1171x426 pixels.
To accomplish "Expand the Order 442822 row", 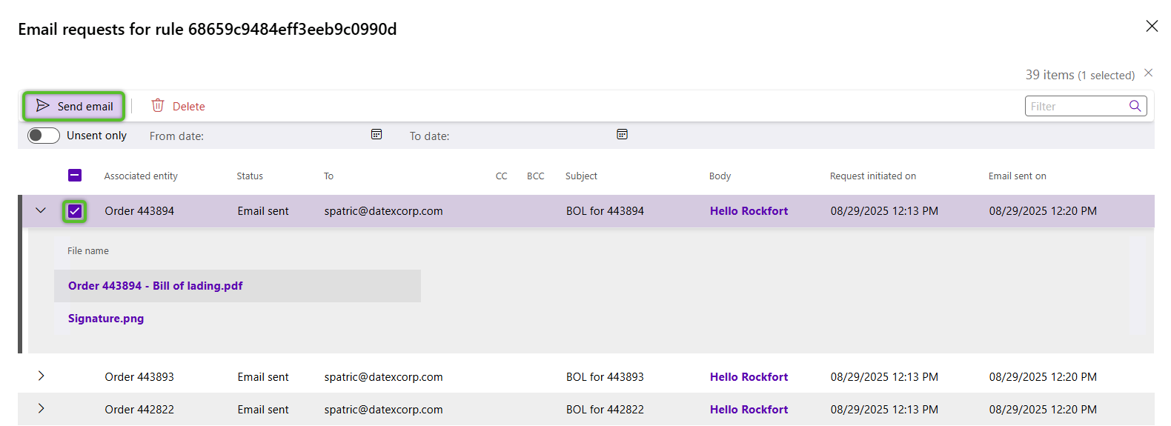I will 41,409.
